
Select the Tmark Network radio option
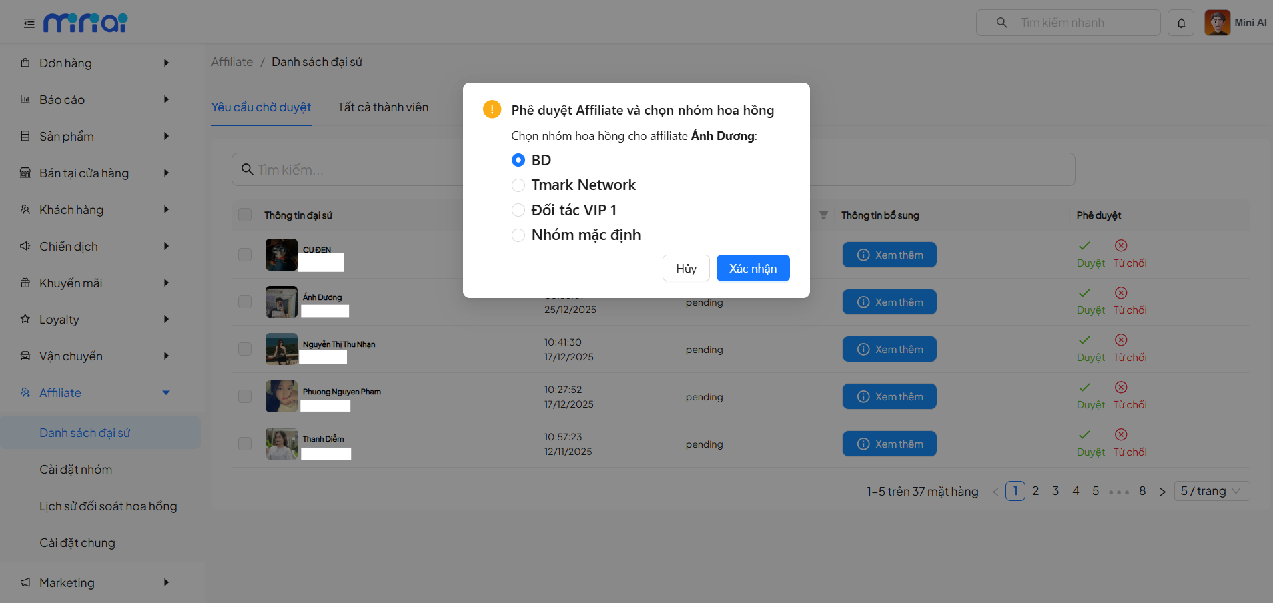coord(518,185)
